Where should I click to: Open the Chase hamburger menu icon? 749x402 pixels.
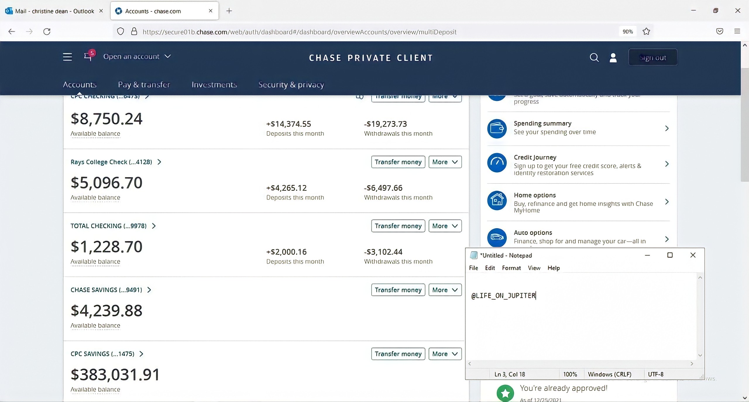(67, 57)
